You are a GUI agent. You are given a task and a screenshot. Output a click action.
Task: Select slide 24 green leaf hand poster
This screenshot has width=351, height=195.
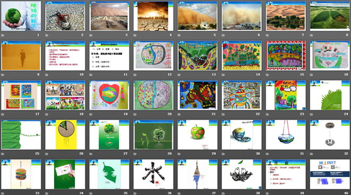(330, 95)
